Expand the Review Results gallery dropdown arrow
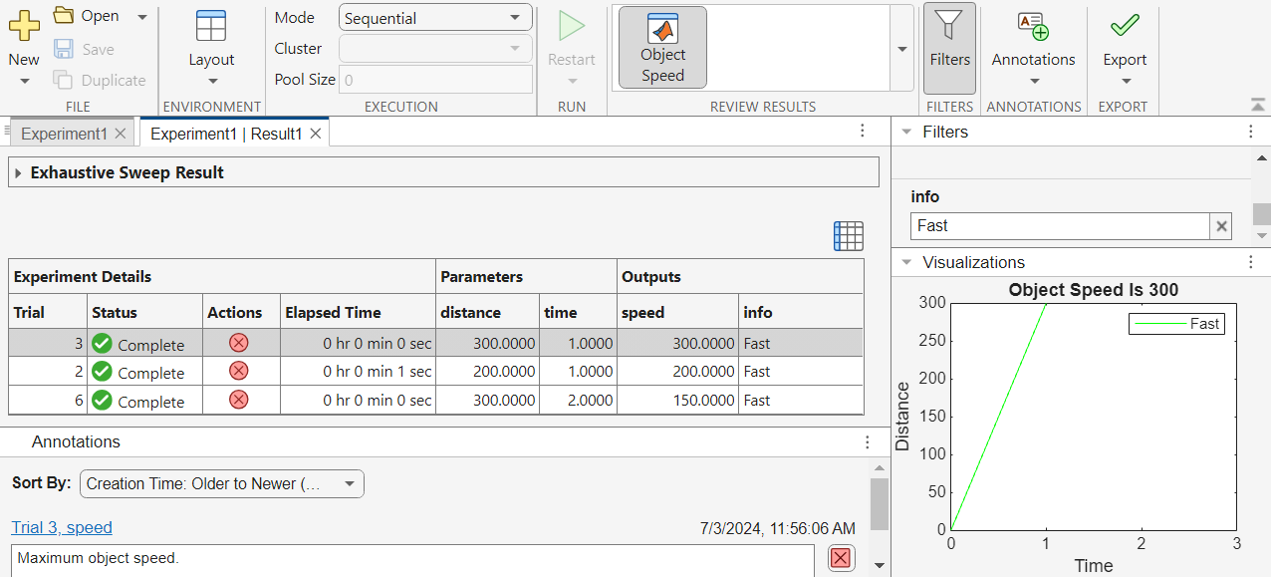The width and height of the screenshot is (1271, 577). pos(901,49)
